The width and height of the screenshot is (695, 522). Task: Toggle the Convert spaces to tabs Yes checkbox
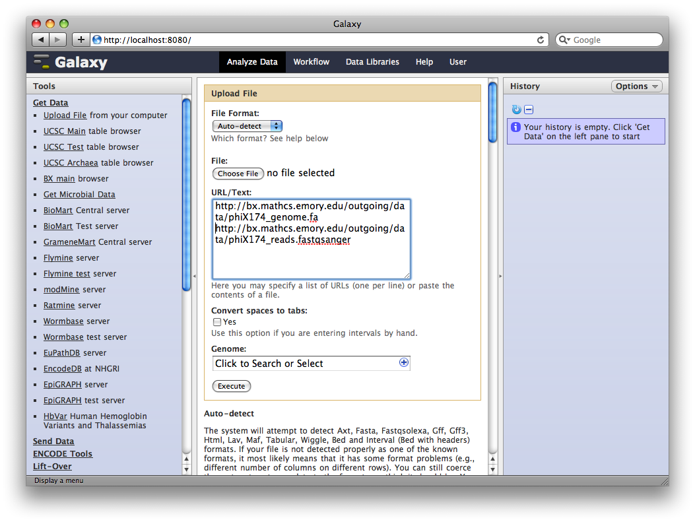tap(216, 322)
